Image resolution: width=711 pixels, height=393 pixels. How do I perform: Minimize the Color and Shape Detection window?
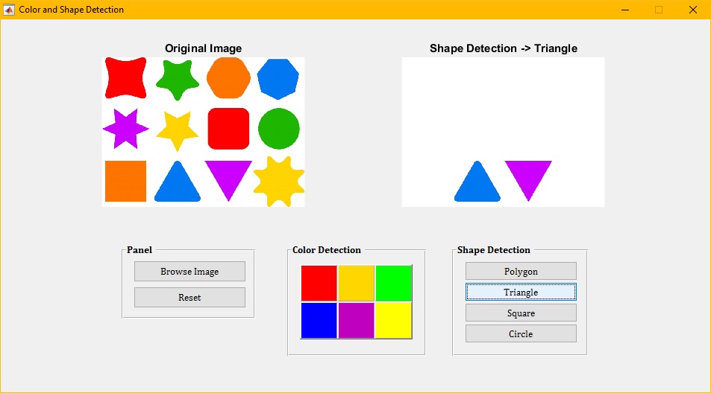[x=625, y=10]
